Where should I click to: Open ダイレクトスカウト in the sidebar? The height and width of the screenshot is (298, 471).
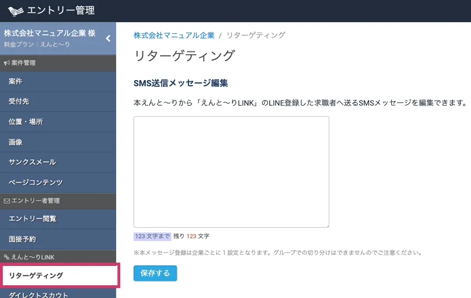[39, 294]
